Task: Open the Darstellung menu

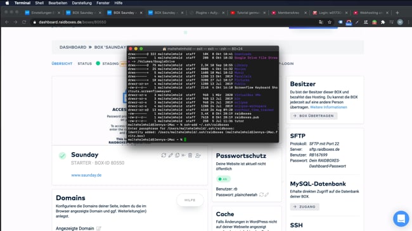Action: [x=82, y=3]
